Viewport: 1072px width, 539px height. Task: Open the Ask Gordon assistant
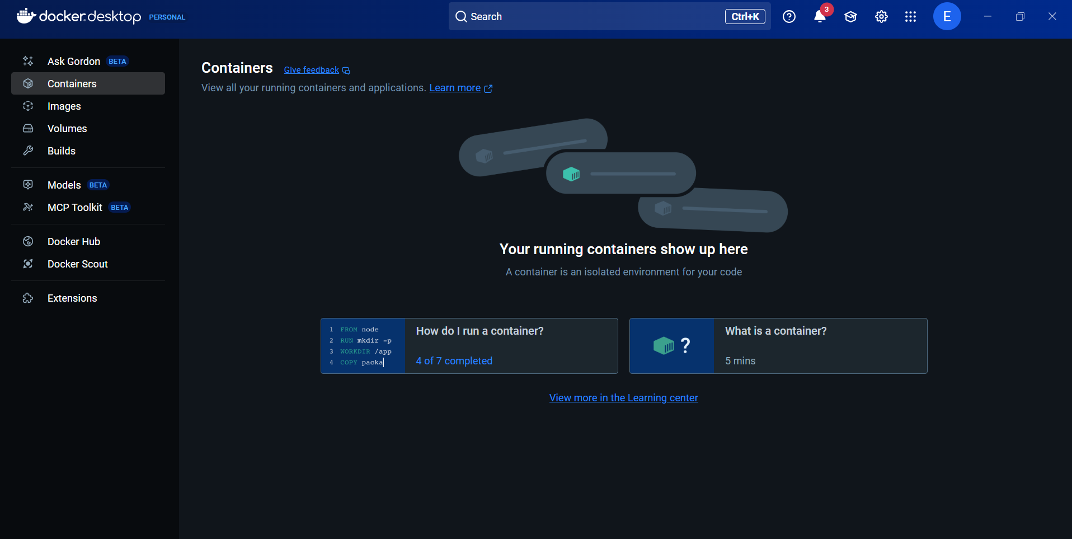tap(73, 61)
